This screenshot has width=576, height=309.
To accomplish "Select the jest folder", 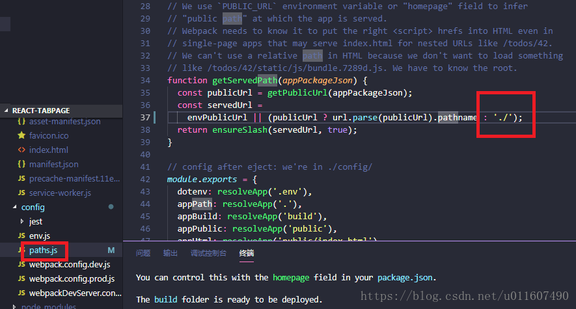I will pyautogui.click(x=36, y=222).
